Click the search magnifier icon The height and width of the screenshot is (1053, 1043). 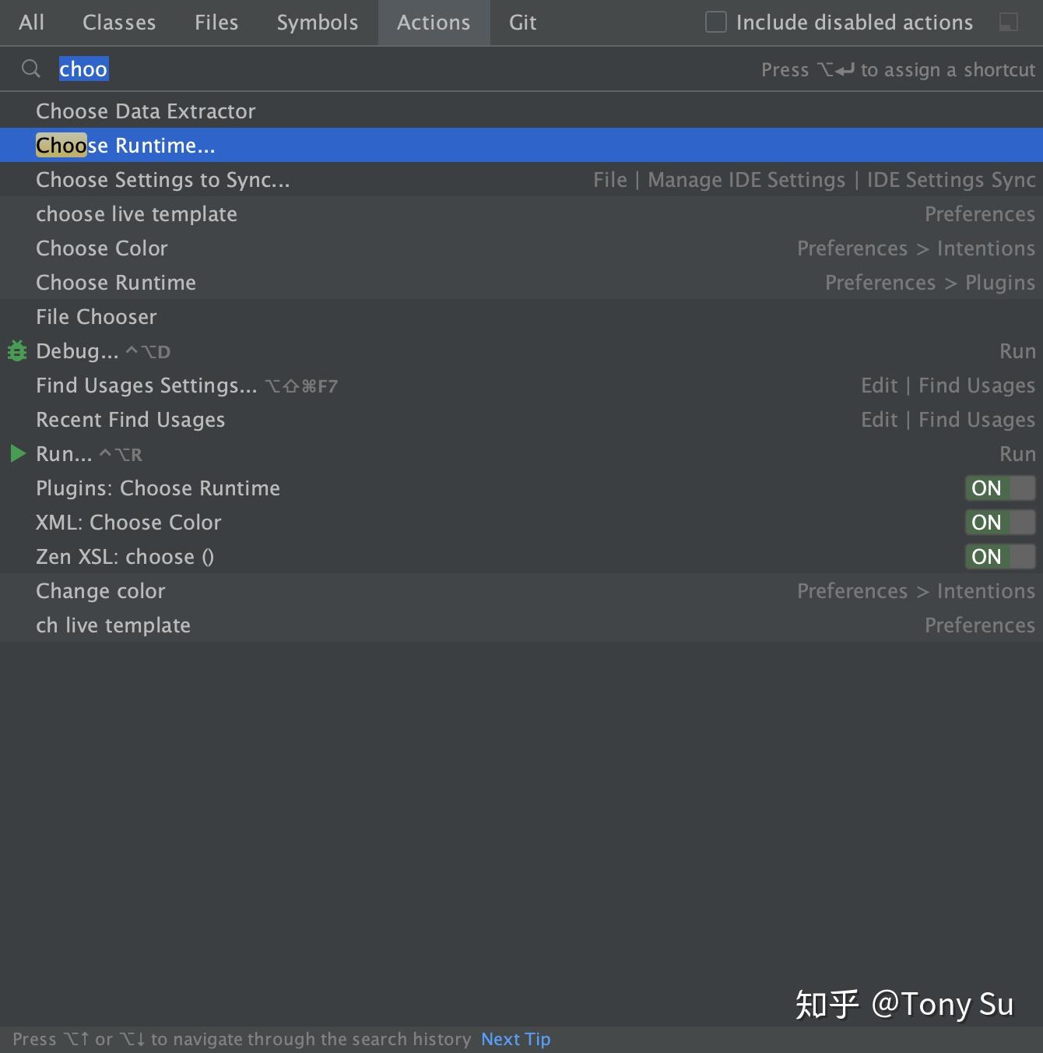(x=31, y=69)
